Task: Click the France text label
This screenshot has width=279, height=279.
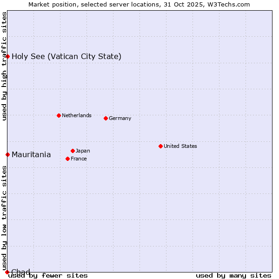Action: click(79, 159)
